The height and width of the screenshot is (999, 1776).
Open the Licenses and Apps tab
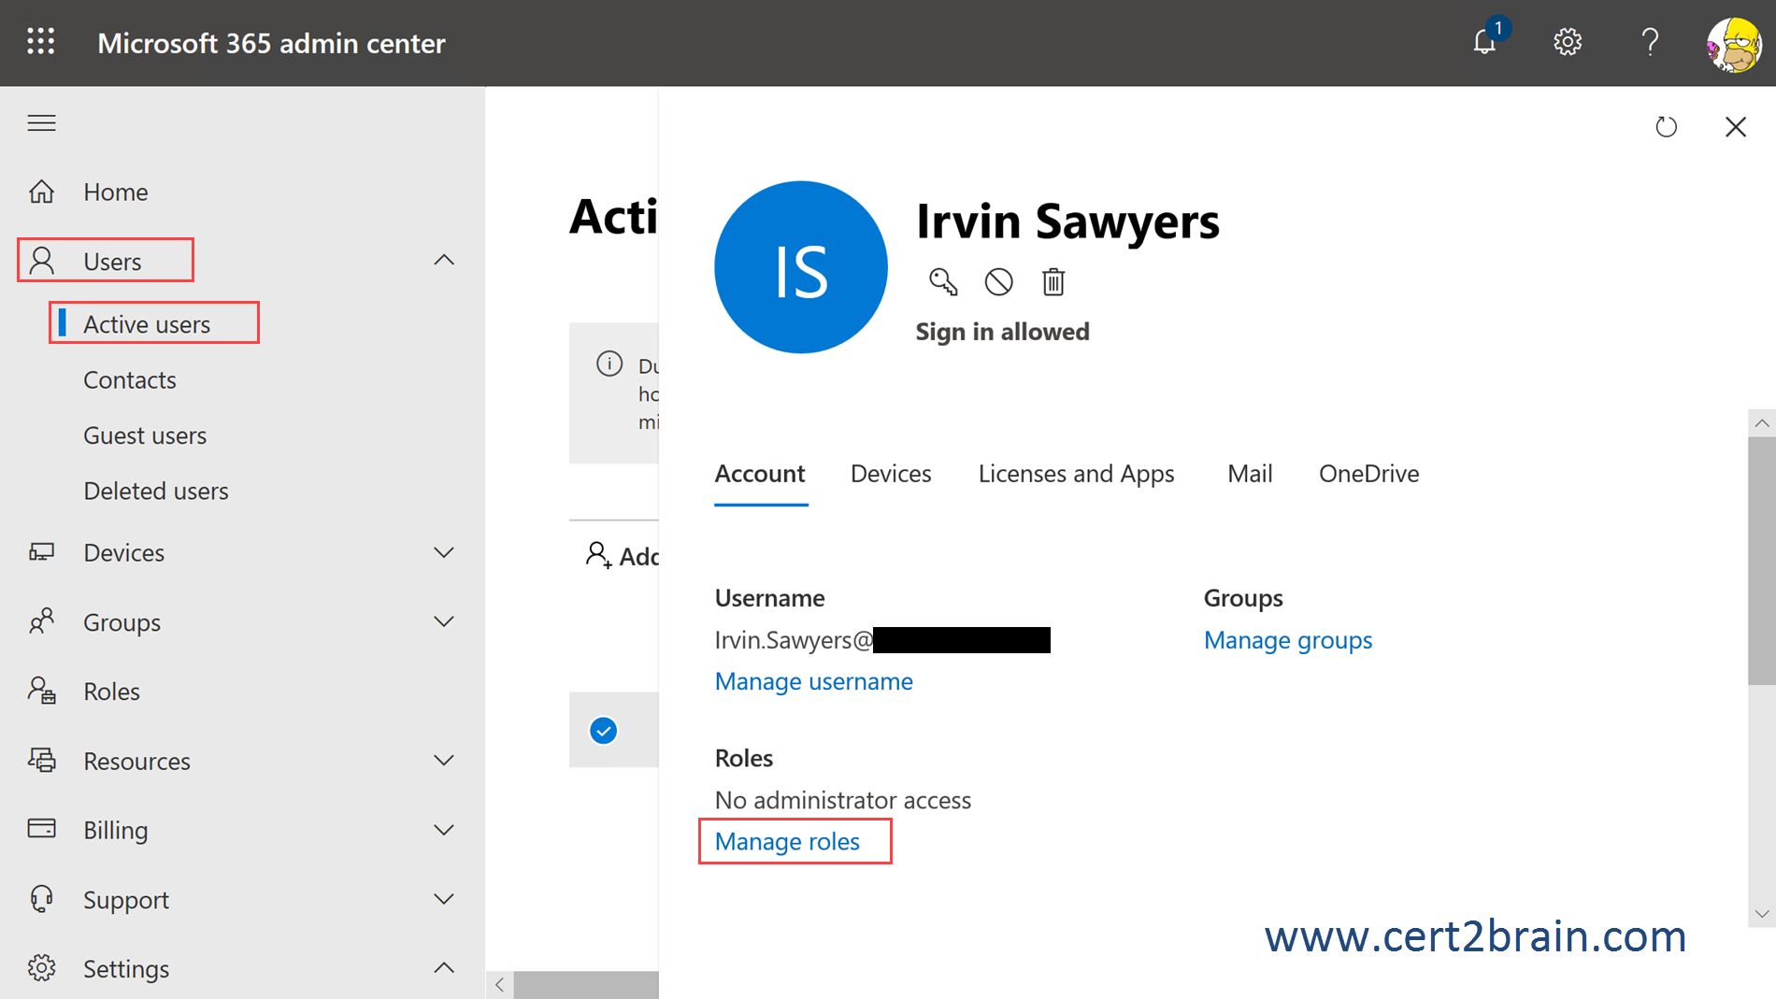pos(1076,473)
